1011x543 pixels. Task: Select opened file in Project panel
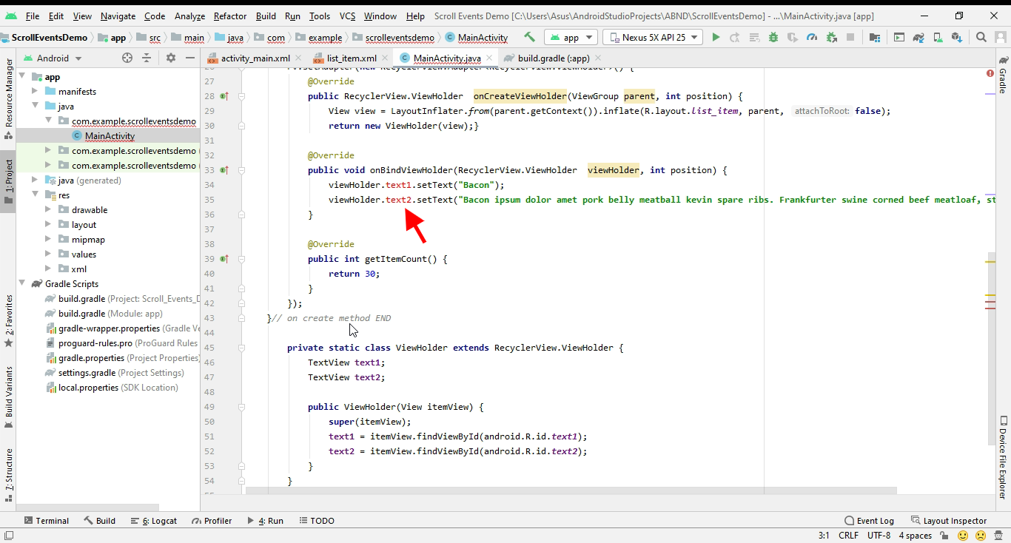(x=127, y=58)
